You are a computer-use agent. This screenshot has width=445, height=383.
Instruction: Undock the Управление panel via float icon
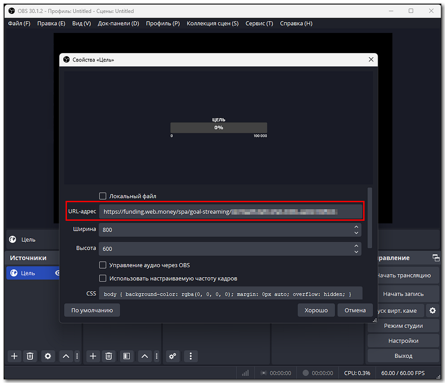tap(436, 258)
